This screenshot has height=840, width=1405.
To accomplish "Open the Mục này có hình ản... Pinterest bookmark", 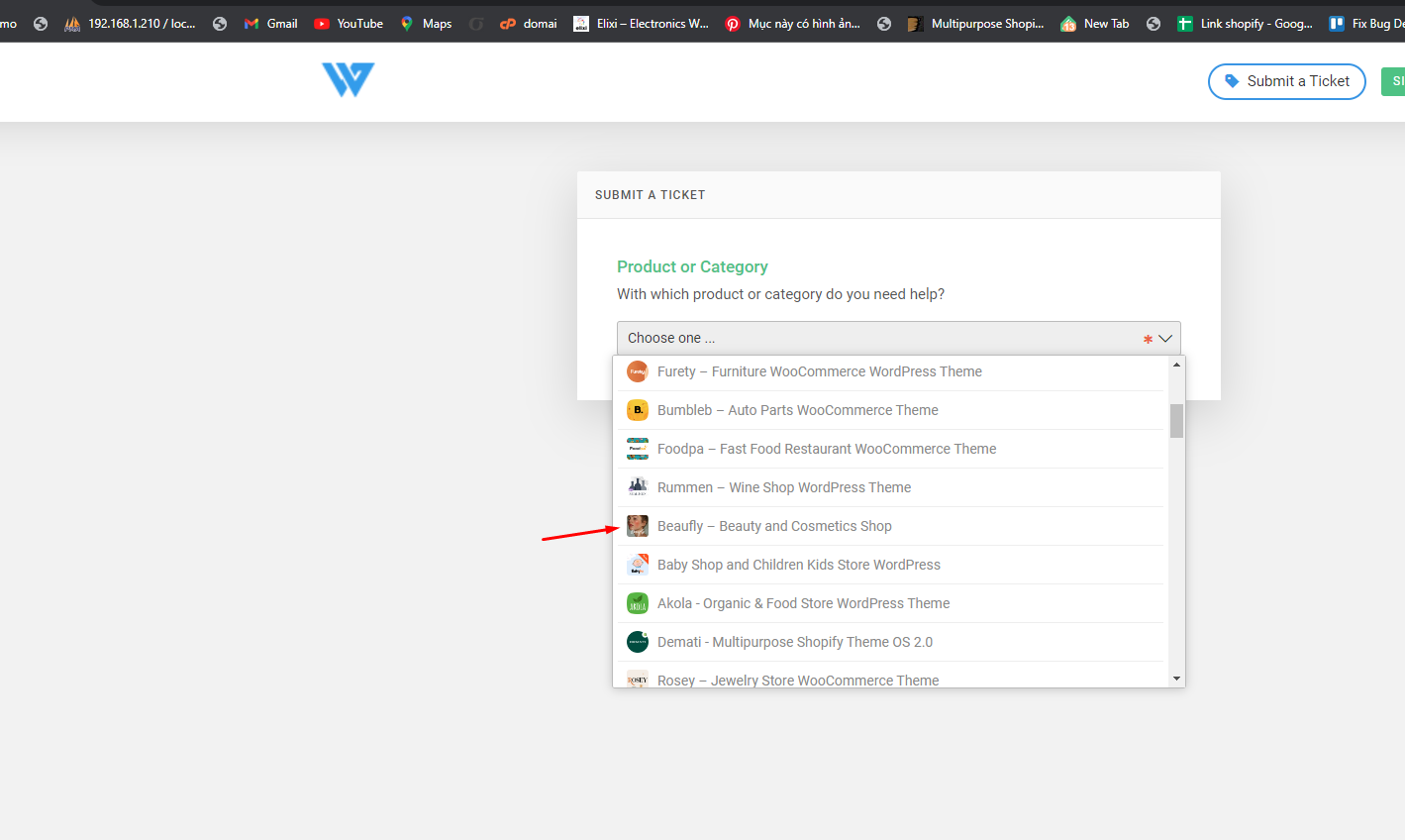I will 792,24.
